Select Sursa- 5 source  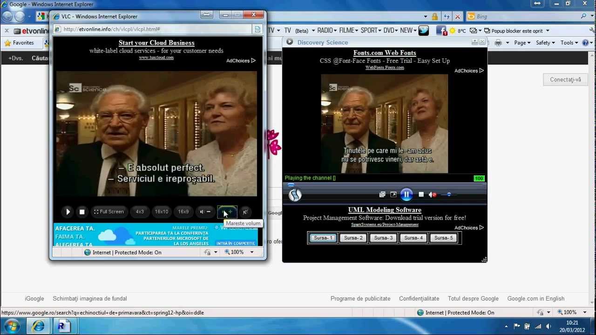pyautogui.click(x=443, y=238)
